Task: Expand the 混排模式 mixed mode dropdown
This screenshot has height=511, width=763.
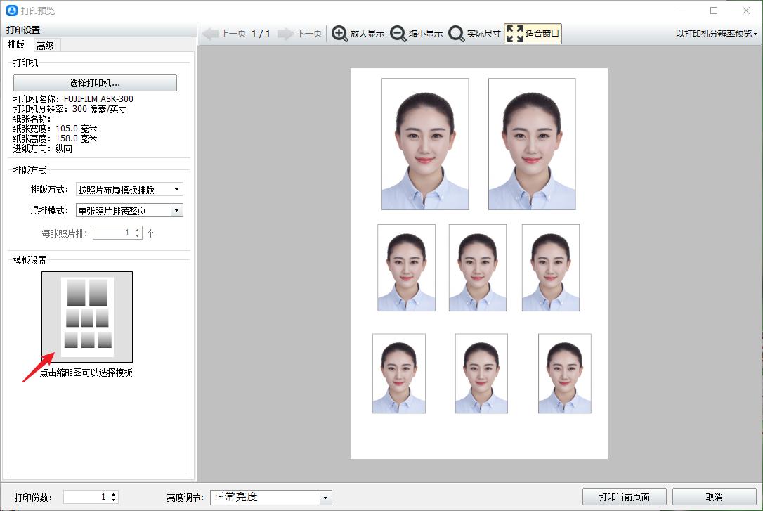Action: [177, 210]
